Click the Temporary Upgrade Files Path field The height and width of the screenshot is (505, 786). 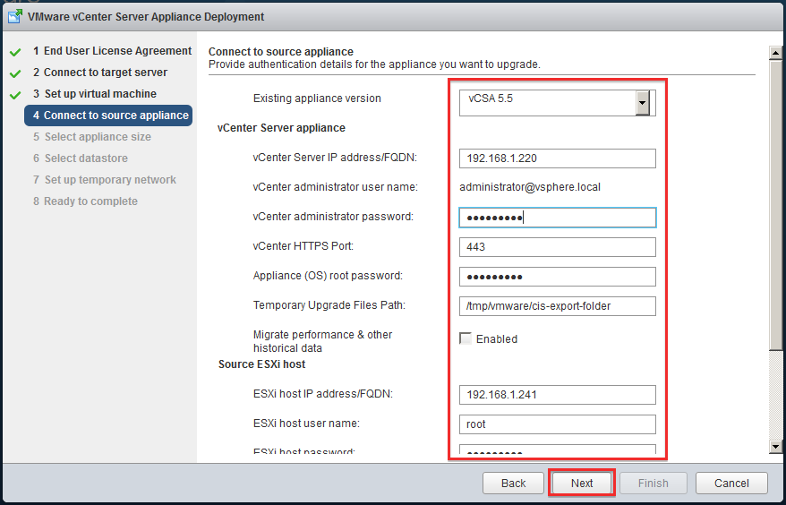coord(557,306)
